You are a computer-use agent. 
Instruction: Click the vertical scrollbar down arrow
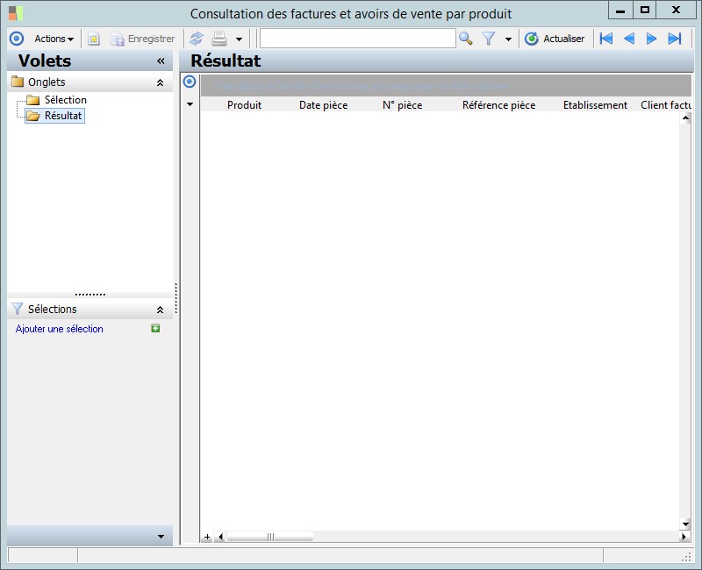click(685, 524)
